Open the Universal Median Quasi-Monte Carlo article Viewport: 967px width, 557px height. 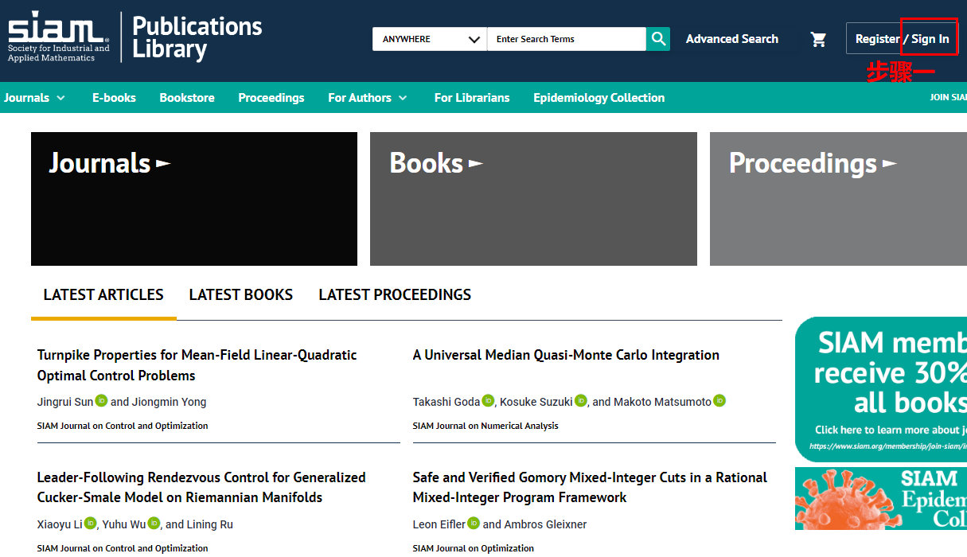point(566,355)
